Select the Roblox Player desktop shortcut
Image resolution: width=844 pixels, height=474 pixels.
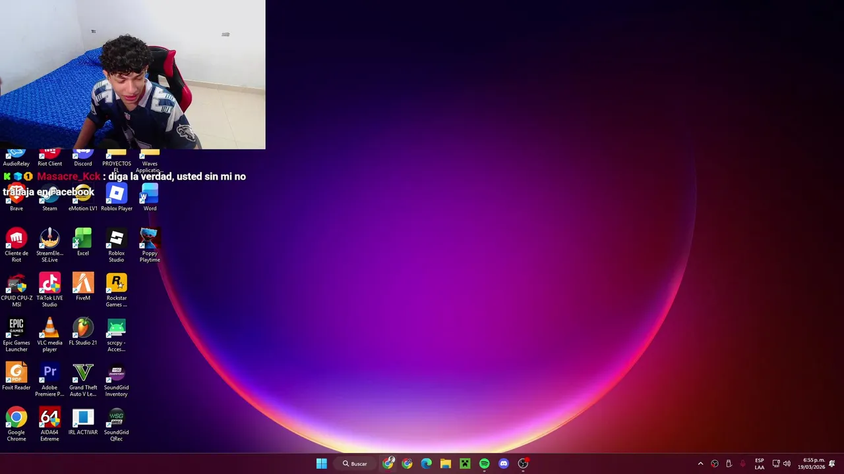116,198
